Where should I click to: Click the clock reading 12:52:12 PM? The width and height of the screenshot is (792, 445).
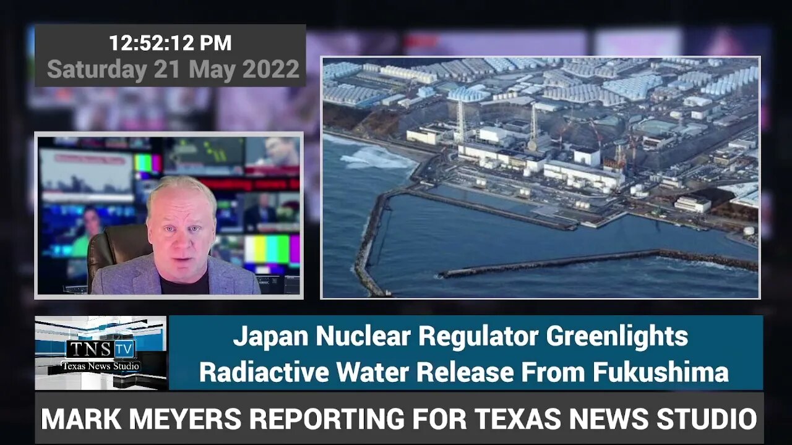click(x=170, y=43)
